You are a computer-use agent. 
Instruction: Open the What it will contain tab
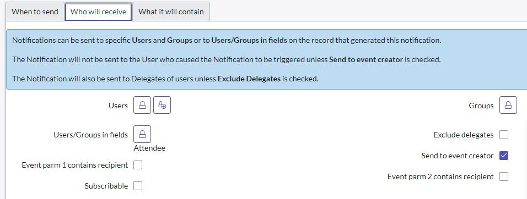(171, 12)
